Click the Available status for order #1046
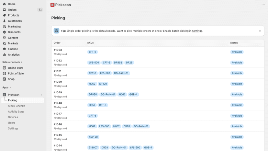This screenshot has height=151, width=268. tap(237, 126)
